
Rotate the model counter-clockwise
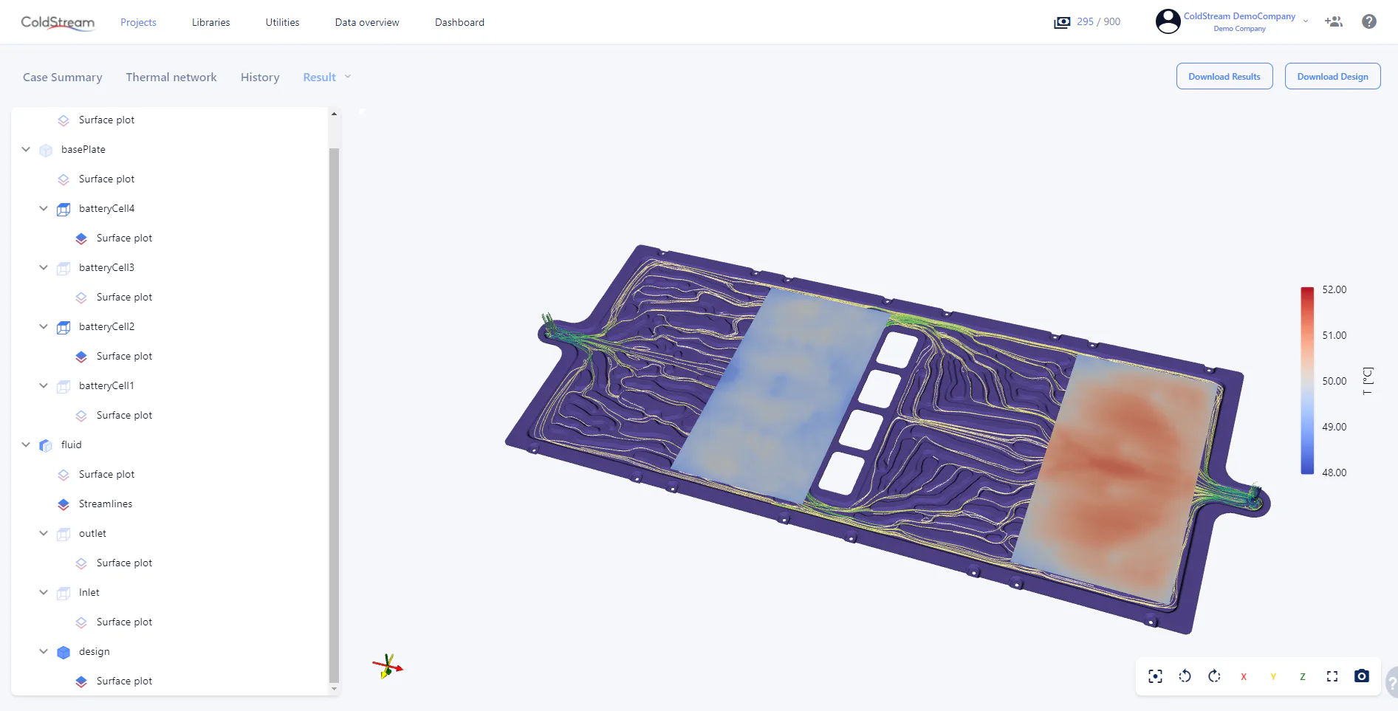[x=1185, y=676]
